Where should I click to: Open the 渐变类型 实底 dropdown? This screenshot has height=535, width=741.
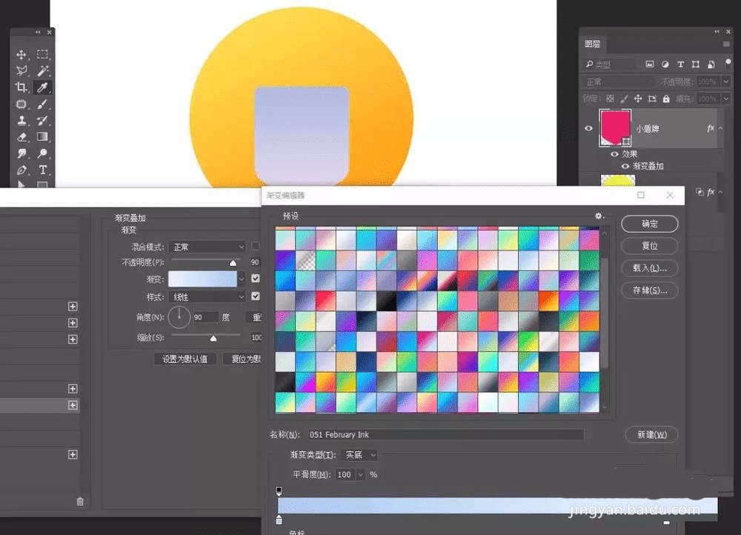(359, 455)
